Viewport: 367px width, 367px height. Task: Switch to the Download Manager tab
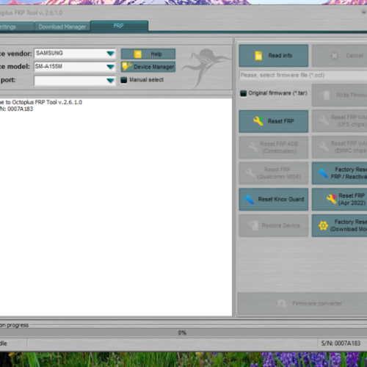point(62,26)
